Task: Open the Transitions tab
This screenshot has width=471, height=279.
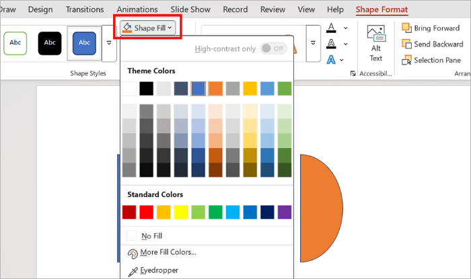Action: coord(85,9)
